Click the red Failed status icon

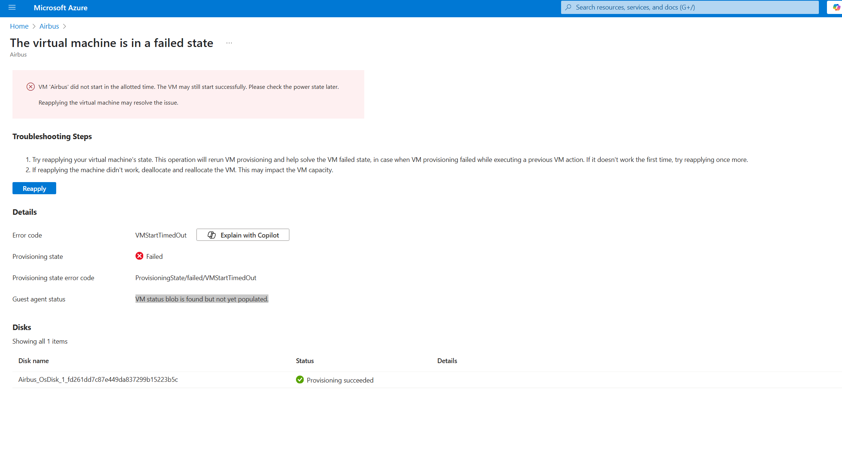pyautogui.click(x=139, y=256)
